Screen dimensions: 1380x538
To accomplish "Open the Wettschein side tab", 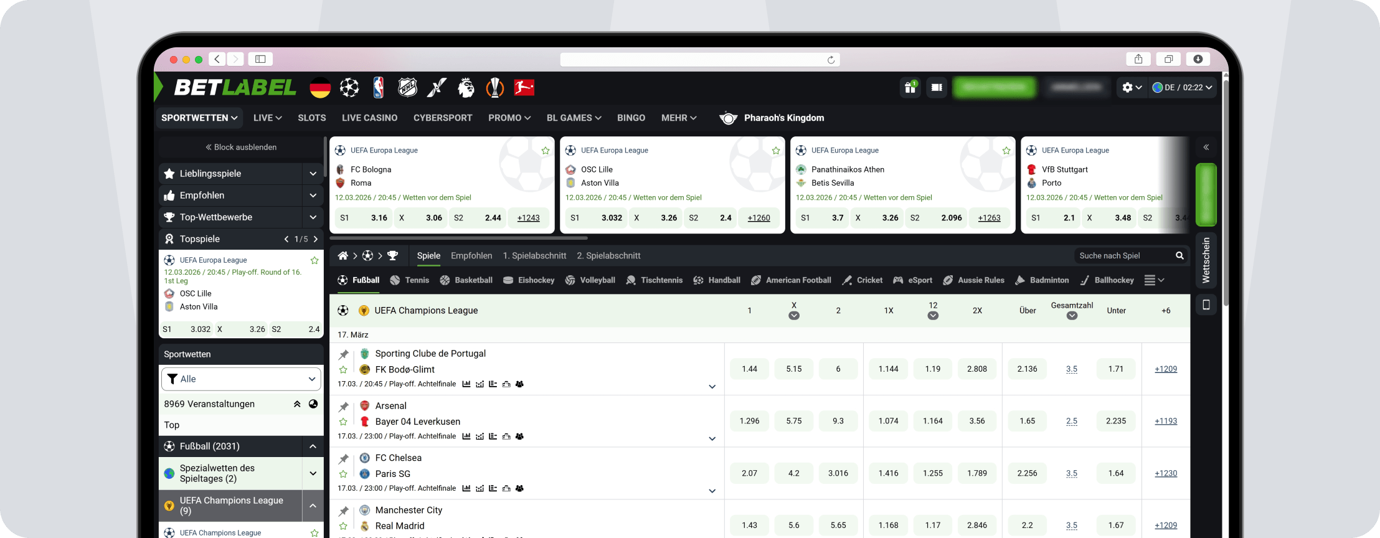I will coord(1206,260).
